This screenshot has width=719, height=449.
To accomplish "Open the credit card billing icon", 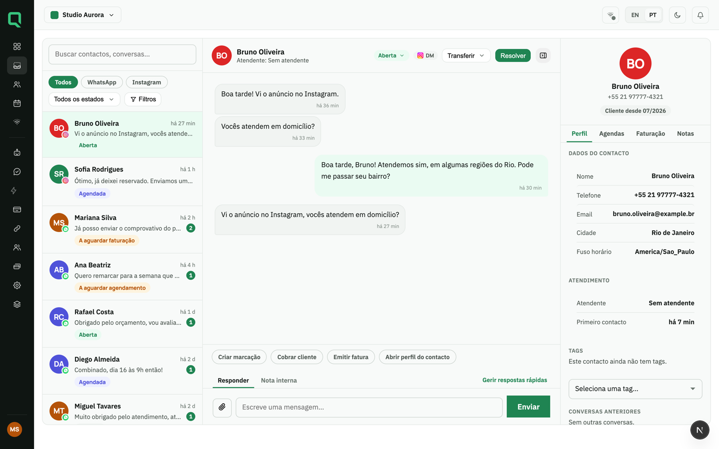I will [17, 210].
